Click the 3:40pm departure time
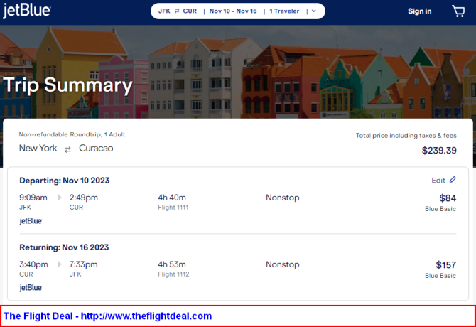This screenshot has width=476, height=327. click(x=33, y=264)
